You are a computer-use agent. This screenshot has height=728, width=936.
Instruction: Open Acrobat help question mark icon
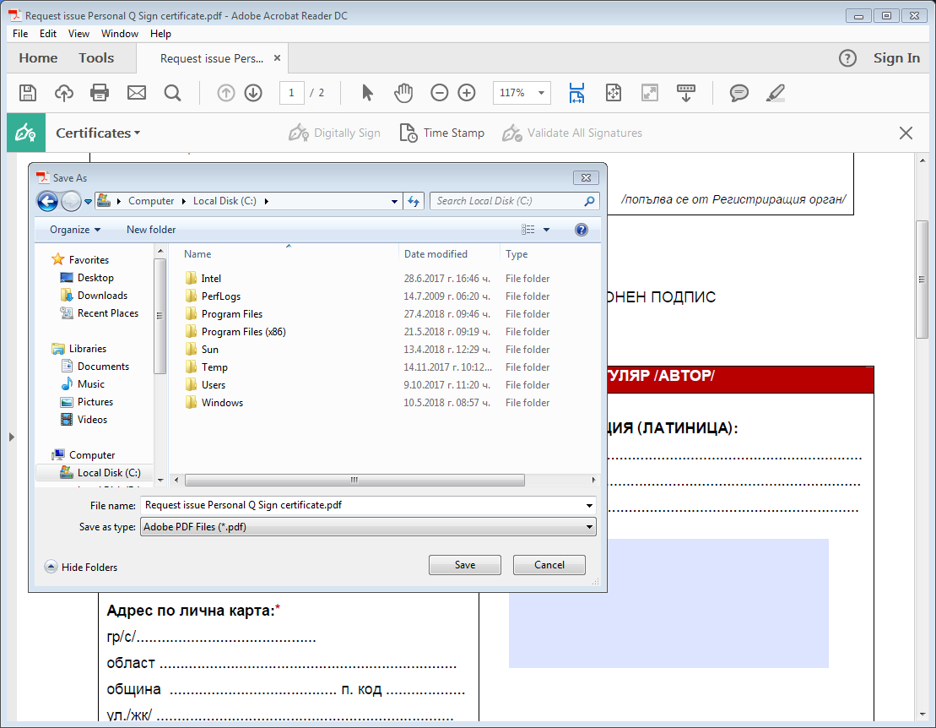pos(847,58)
